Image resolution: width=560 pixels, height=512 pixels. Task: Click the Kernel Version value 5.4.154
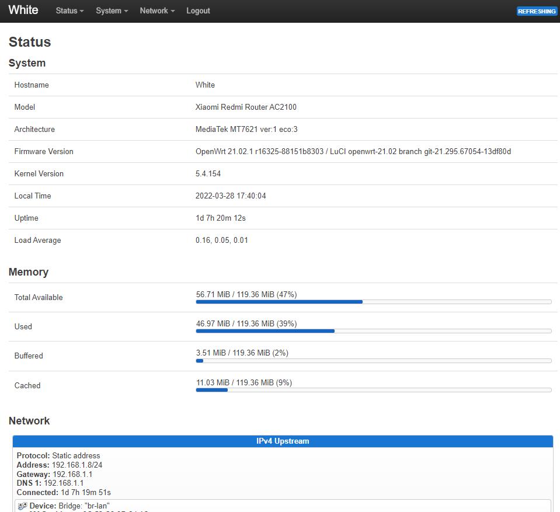pyautogui.click(x=208, y=174)
